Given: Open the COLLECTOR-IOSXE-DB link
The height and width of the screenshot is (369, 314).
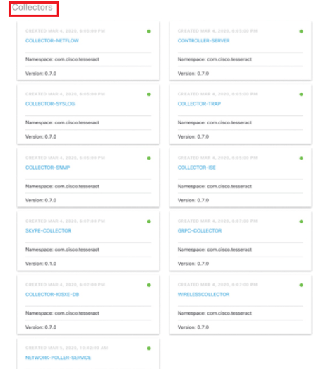Looking at the screenshot, I should (52, 295).
